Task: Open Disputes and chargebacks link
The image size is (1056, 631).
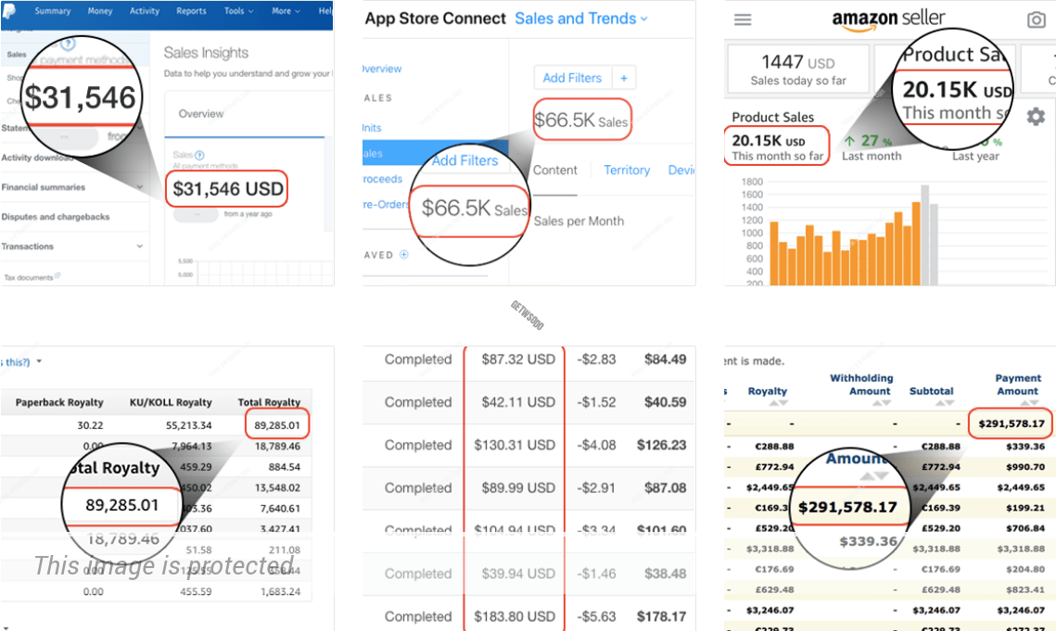Action: (x=56, y=217)
